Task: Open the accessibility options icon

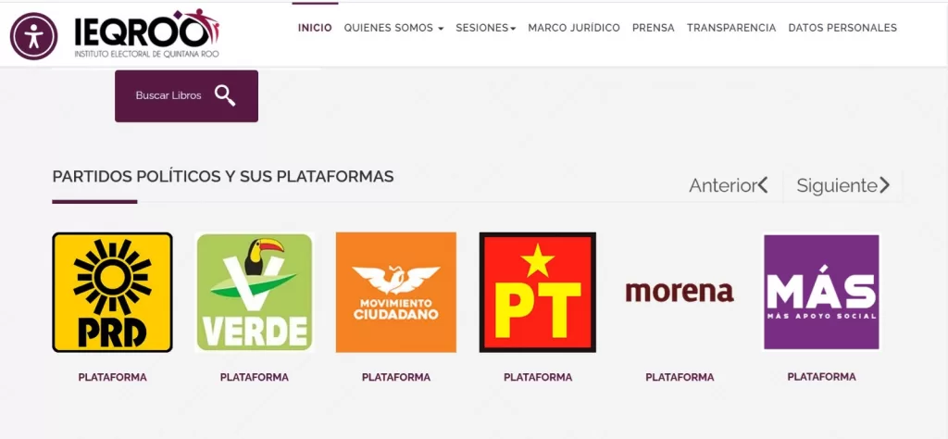Action: [x=34, y=36]
